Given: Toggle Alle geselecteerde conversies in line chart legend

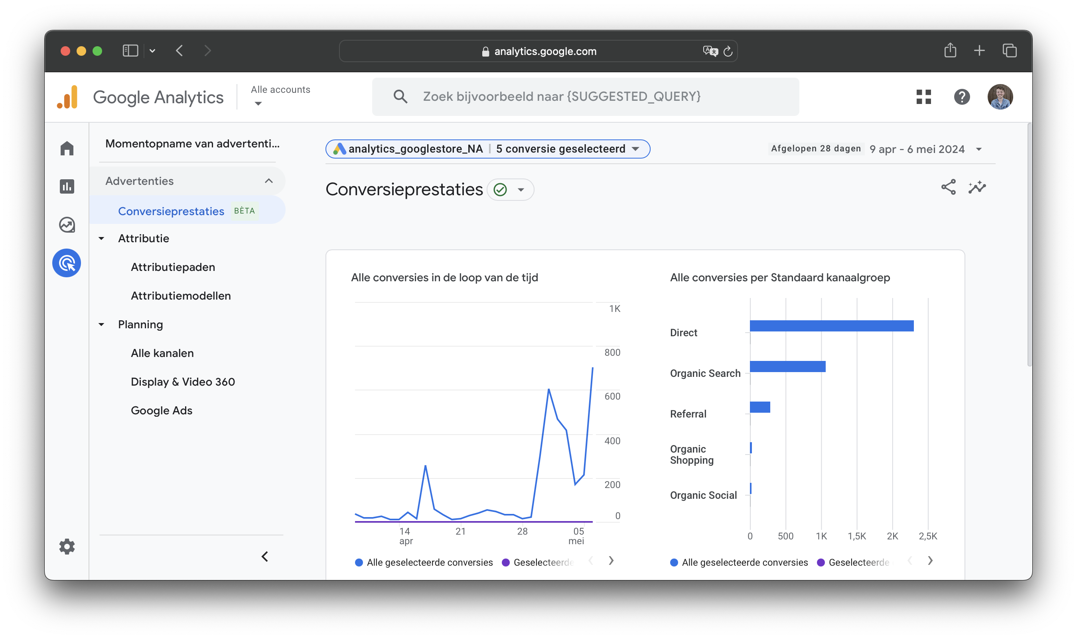Looking at the screenshot, I should [424, 563].
